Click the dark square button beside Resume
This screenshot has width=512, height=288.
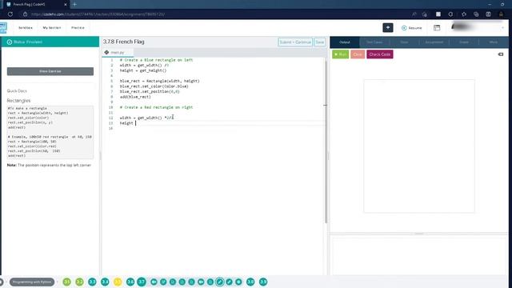tap(388, 28)
